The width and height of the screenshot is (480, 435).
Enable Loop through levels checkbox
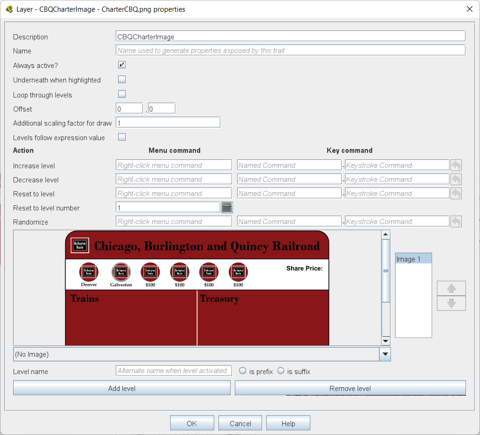coord(122,94)
